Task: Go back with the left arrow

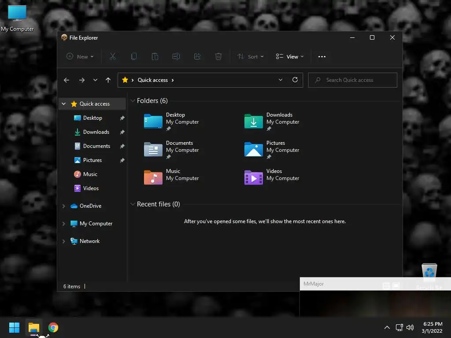Action: pos(67,80)
